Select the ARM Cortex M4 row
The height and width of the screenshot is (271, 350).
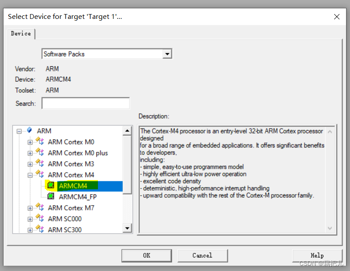[71, 175]
